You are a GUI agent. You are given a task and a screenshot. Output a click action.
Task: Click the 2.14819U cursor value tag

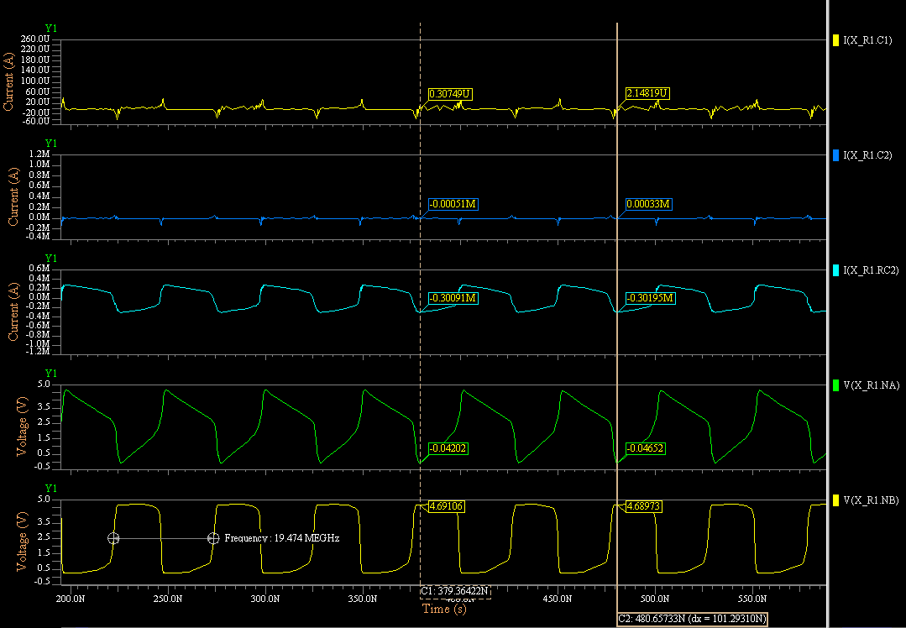click(647, 93)
